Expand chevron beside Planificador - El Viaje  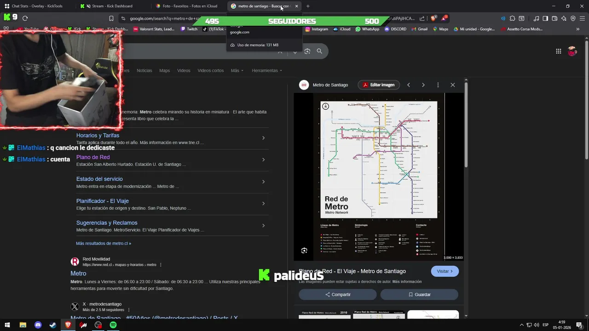(x=263, y=203)
